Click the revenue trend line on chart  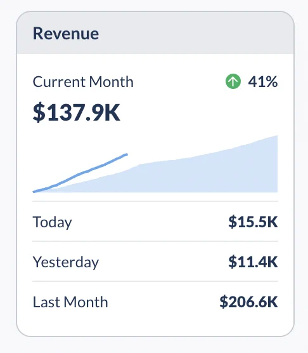81,173
